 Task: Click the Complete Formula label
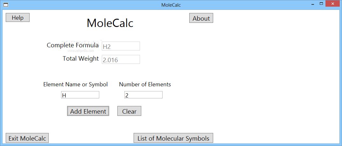coord(73,45)
